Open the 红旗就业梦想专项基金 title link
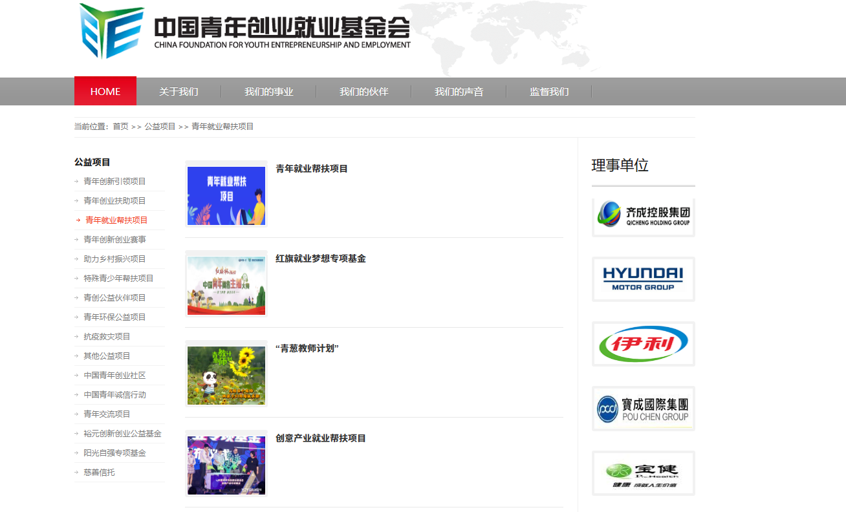The width and height of the screenshot is (846, 512). [x=320, y=259]
